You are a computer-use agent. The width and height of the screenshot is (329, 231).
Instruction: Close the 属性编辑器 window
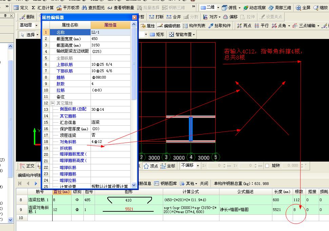click(135, 17)
